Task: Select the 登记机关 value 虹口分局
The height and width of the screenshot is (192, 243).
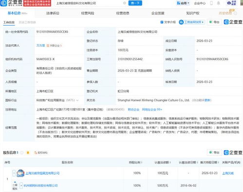Action: [x=123, y=91]
